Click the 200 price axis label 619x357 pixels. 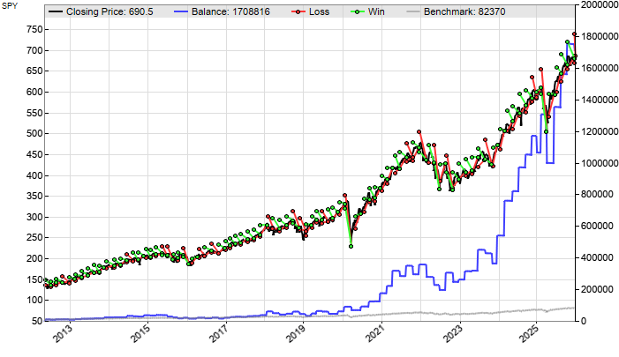34,258
